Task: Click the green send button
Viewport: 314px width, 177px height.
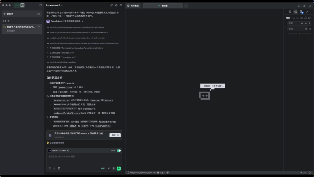Action: click(x=119, y=169)
